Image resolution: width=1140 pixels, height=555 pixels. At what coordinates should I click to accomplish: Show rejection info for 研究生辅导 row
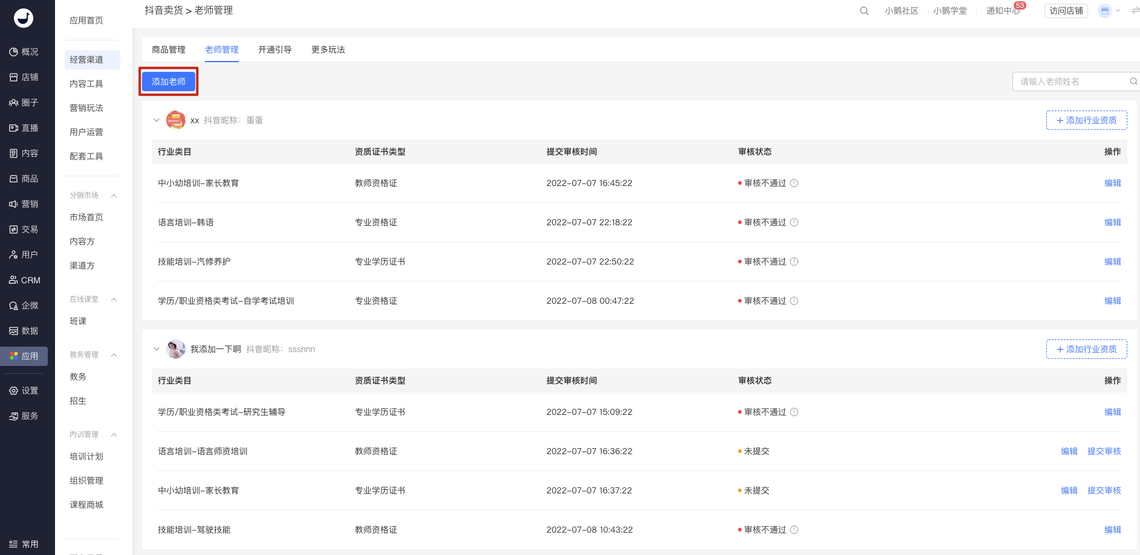coord(794,412)
